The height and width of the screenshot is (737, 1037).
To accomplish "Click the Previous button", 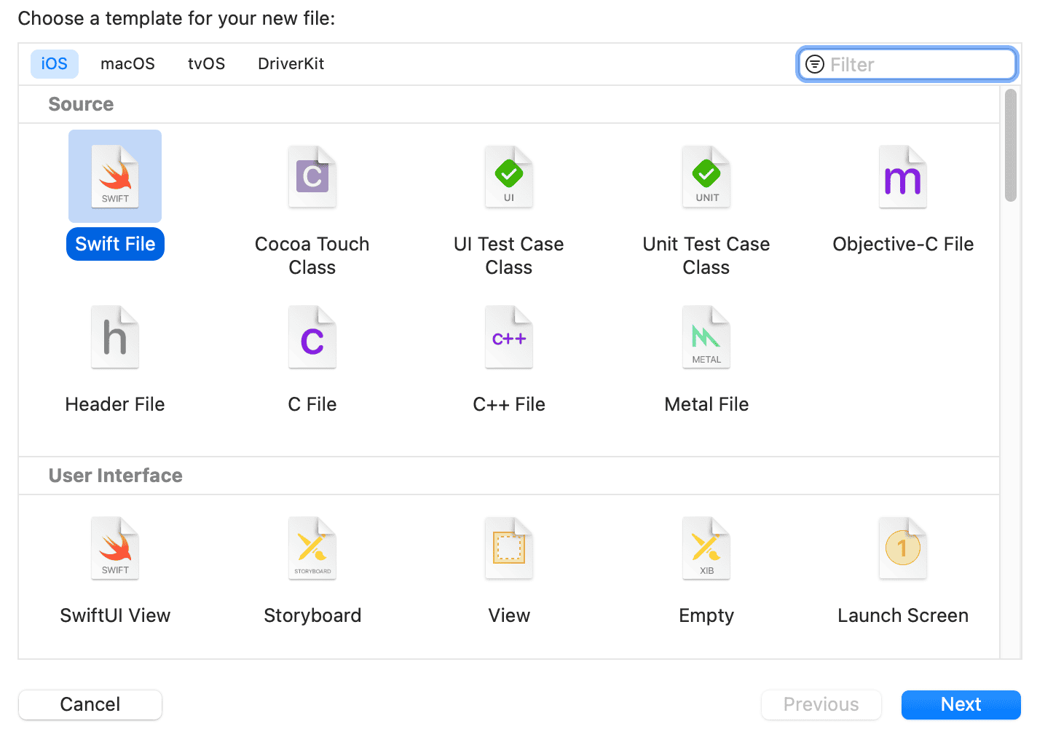I will [x=821, y=704].
